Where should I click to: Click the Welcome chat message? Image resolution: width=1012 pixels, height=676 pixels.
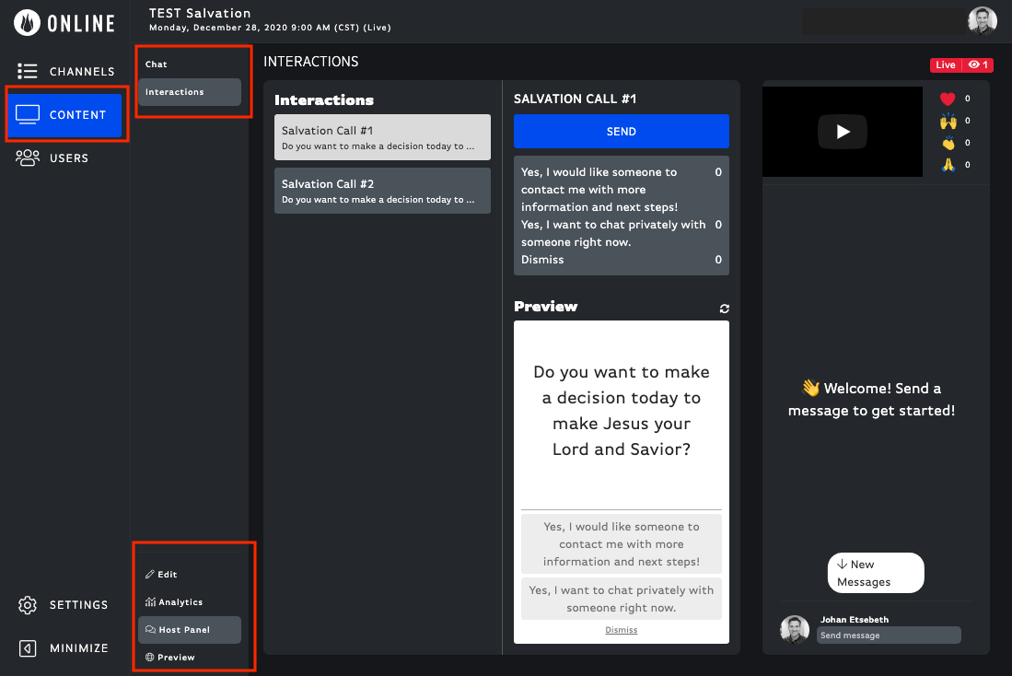[871, 399]
